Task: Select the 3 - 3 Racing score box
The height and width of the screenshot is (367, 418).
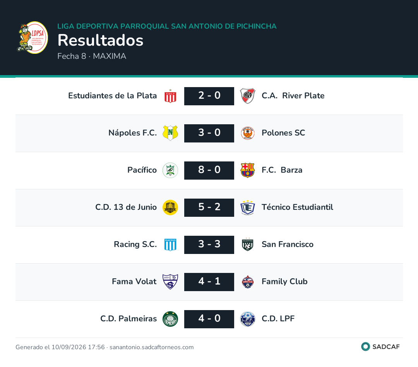Action: tap(209, 245)
